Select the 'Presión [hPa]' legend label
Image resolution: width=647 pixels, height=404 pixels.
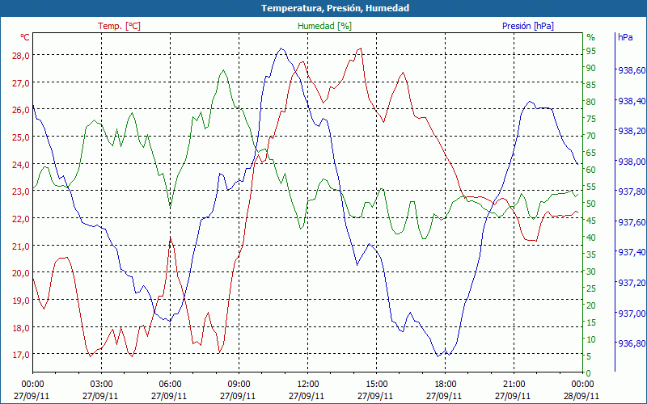tap(528, 26)
